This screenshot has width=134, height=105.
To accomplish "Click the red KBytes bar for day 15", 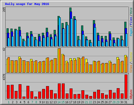I will [x=63, y=91].
